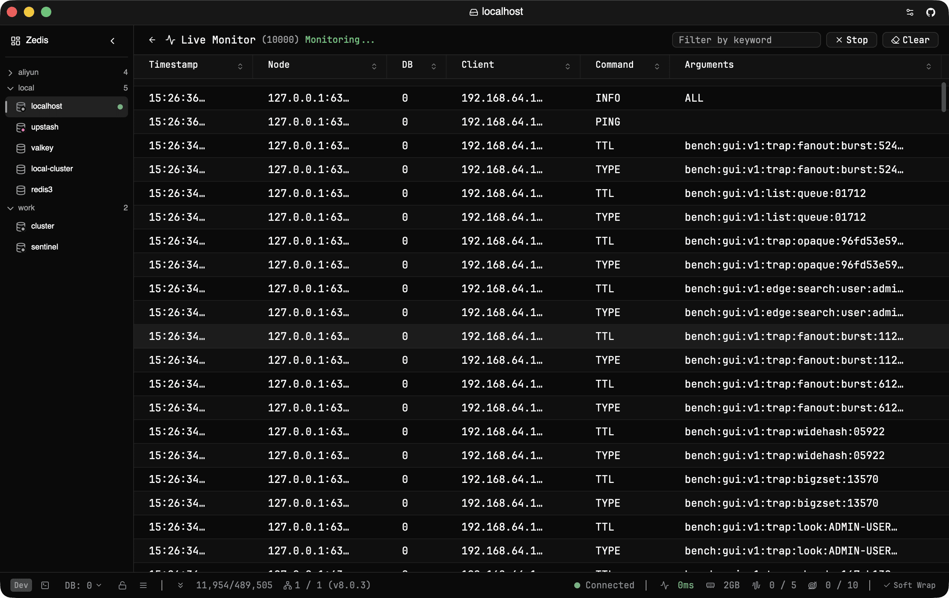This screenshot has width=949, height=598.
Task: Focus the Filter by keyword field
Action: tap(746, 40)
